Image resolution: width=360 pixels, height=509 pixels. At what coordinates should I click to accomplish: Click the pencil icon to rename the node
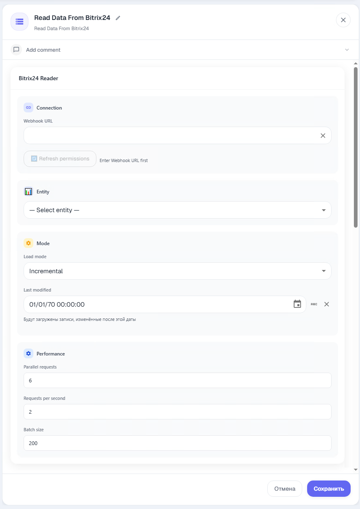118,18
